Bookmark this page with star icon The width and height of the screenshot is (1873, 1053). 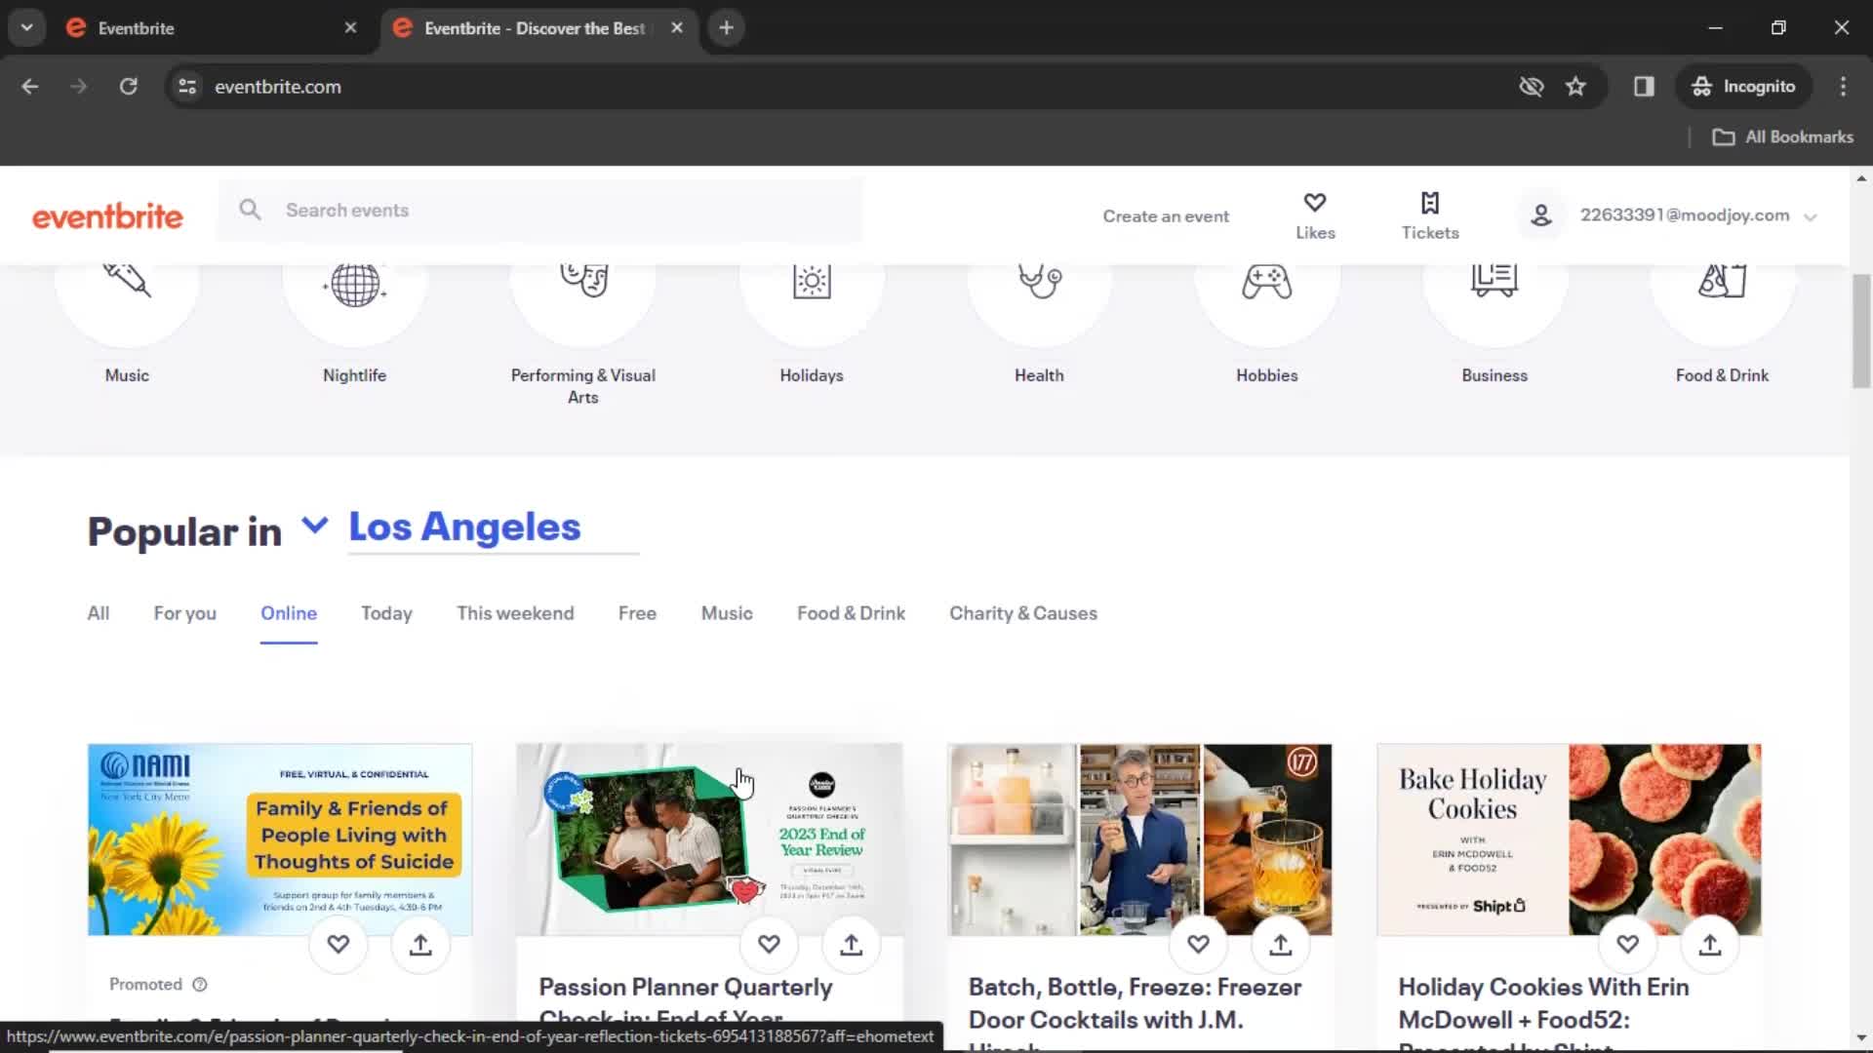click(1575, 87)
